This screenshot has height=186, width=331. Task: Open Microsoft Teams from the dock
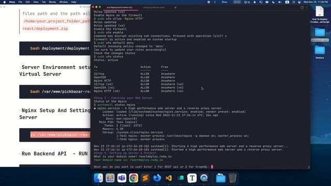coord(122,178)
